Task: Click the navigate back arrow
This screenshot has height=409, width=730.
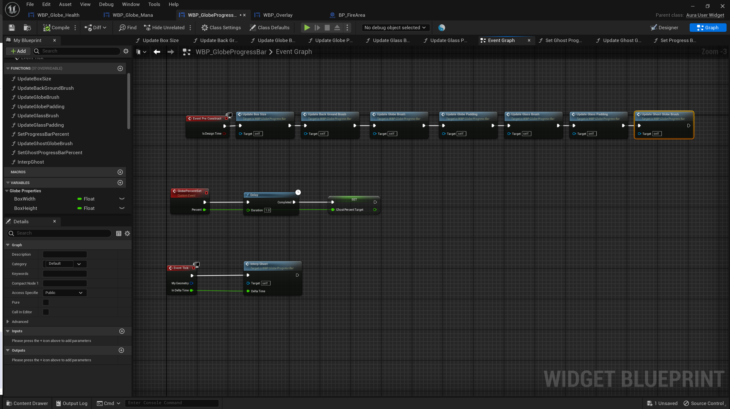Action: point(157,52)
